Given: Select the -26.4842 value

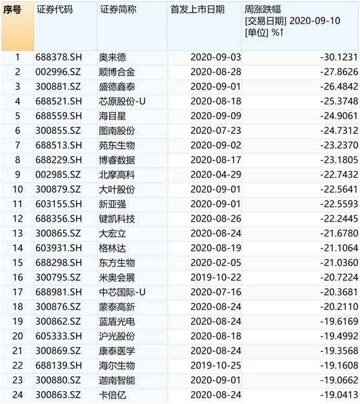Looking at the screenshot, I should click(x=339, y=86).
